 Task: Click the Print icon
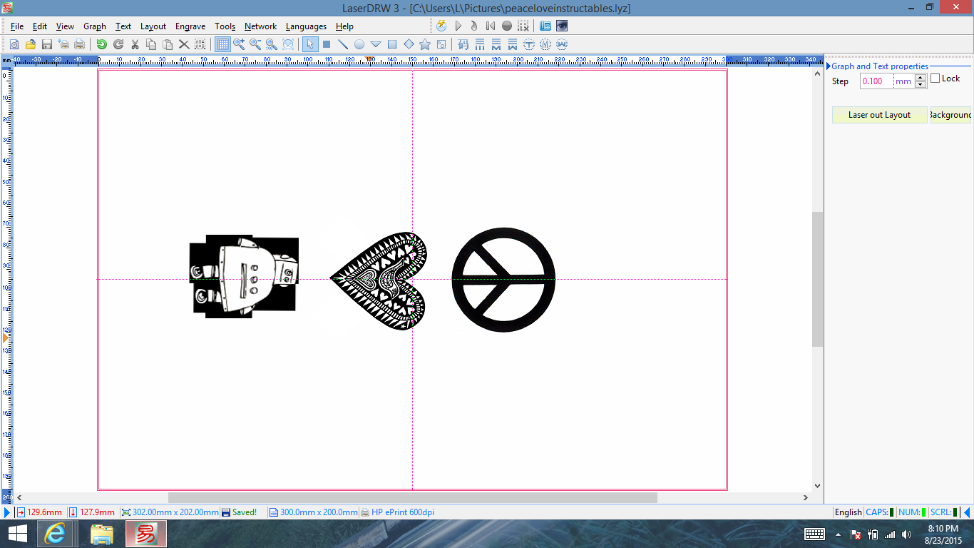(x=79, y=44)
